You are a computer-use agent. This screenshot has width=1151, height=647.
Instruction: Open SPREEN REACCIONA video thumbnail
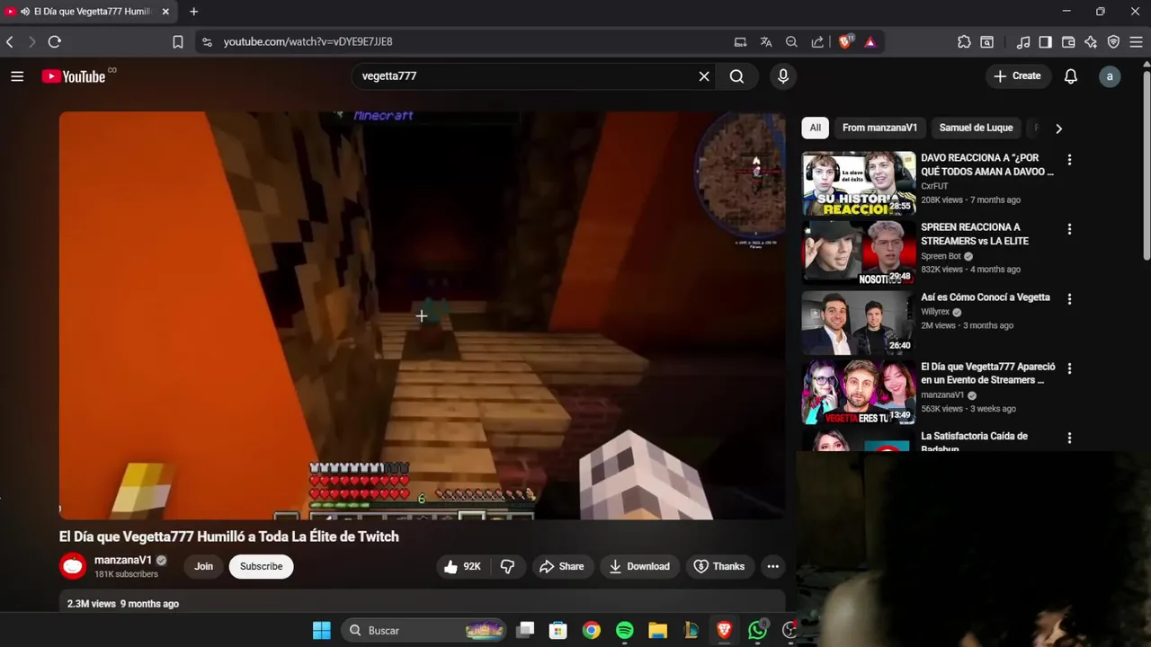tap(859, 253)
